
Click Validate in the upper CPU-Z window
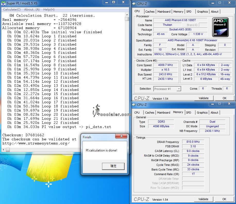coord(204,98)
